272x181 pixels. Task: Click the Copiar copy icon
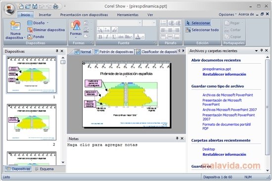tap(227, 37)
